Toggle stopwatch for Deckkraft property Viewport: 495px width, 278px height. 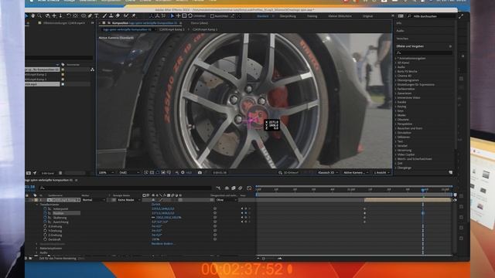pos(45,239)
